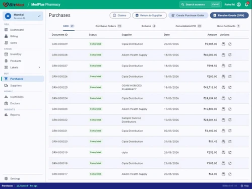Go to Billing in the sidebar
The height and width of the screenshot is (189, 252).
point(14,36)
